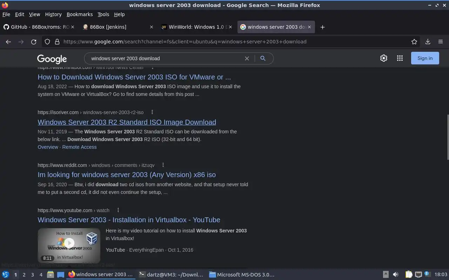The image size is (449, 280).
Task: Open the Firefox downloads panel
Action: click(x=428, y=42)
